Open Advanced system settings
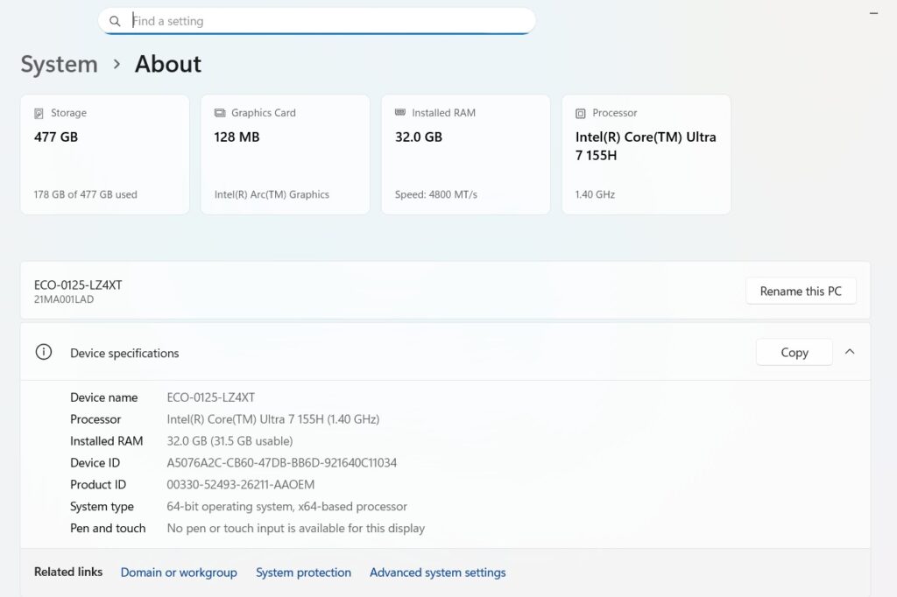This screenshot has width=897, height=597. [437, 572]
